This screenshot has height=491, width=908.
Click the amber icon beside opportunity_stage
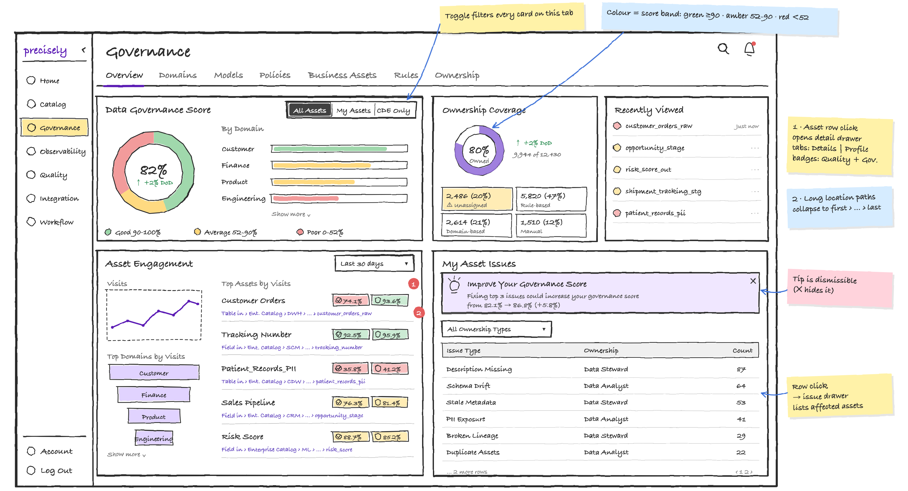pyautogui.click(x=617, y=148)
